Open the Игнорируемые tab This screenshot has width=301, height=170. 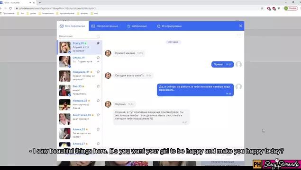click(169, 26)
